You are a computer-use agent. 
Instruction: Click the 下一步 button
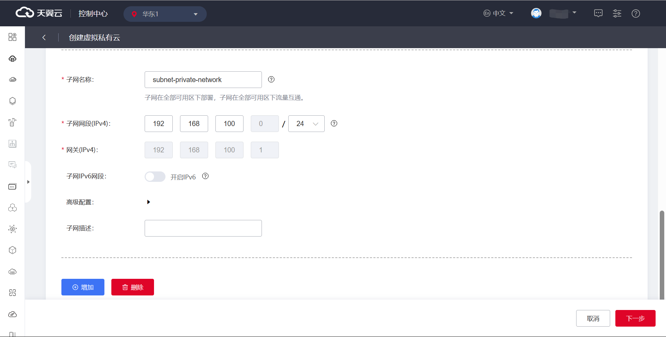click(x=635, y=318)
